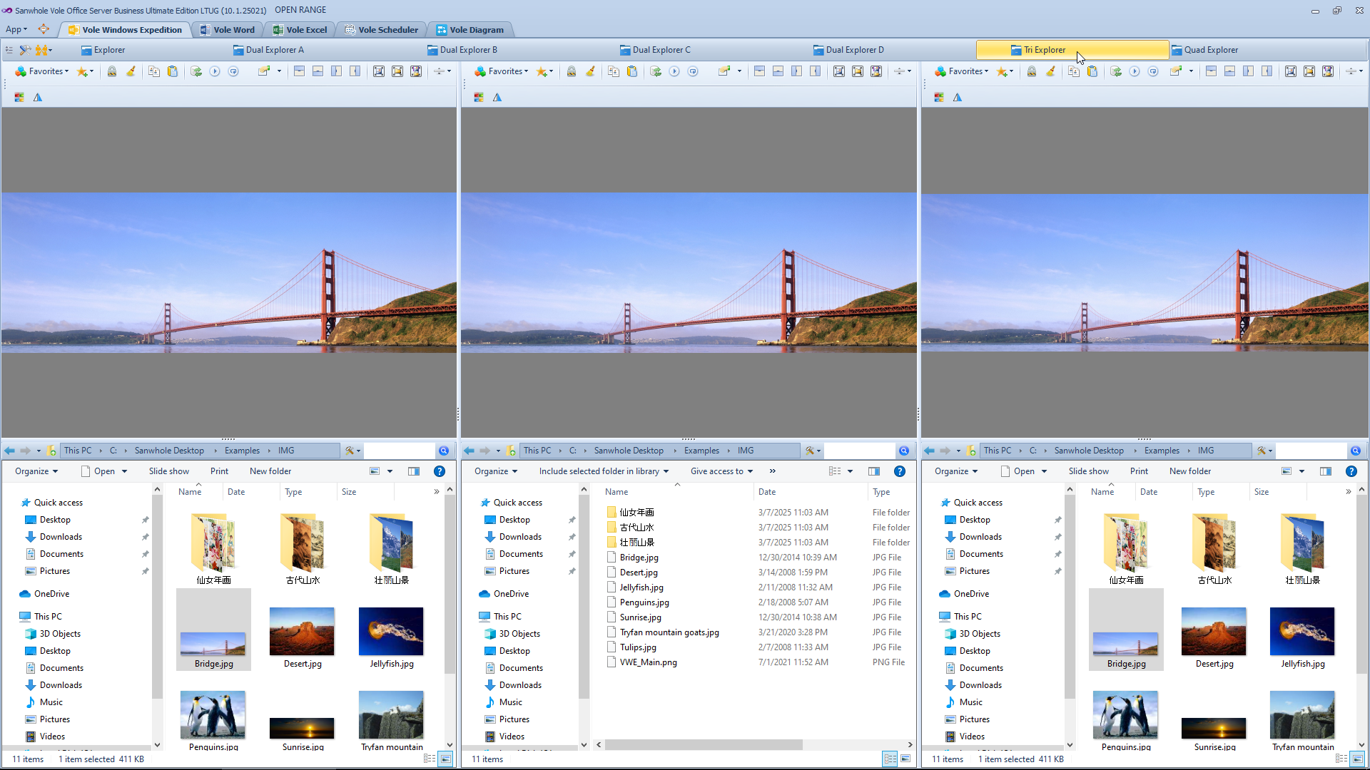Click save layout icon in left pane toolbar
Image resolution: width=1370 pixels, height=770 pixels.
(x=416, y=71)
